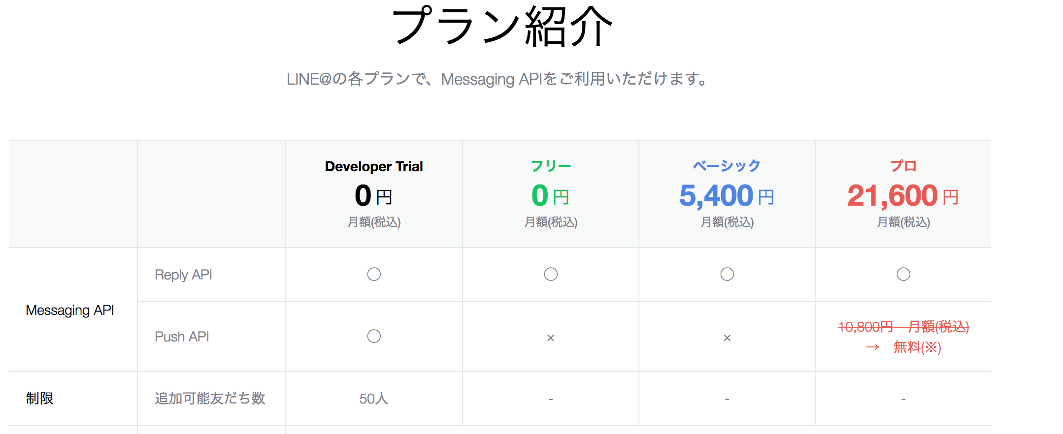Select the red プロ plan heading
Image resolution: width=1063 pixels, height=434 pixels.
[903, 166]
